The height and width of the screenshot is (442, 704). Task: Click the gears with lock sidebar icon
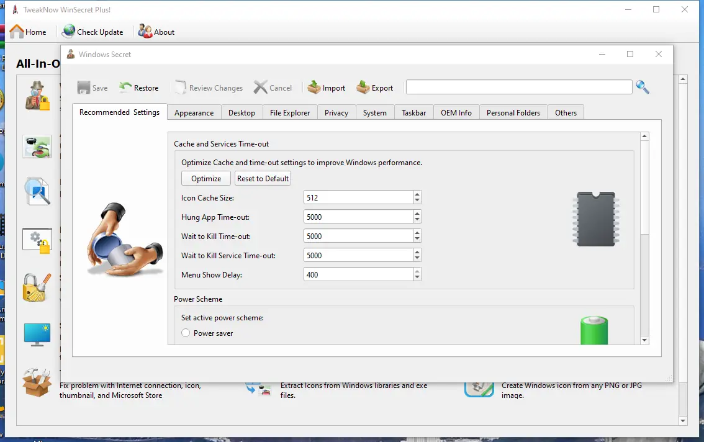[x=37, y=240]
